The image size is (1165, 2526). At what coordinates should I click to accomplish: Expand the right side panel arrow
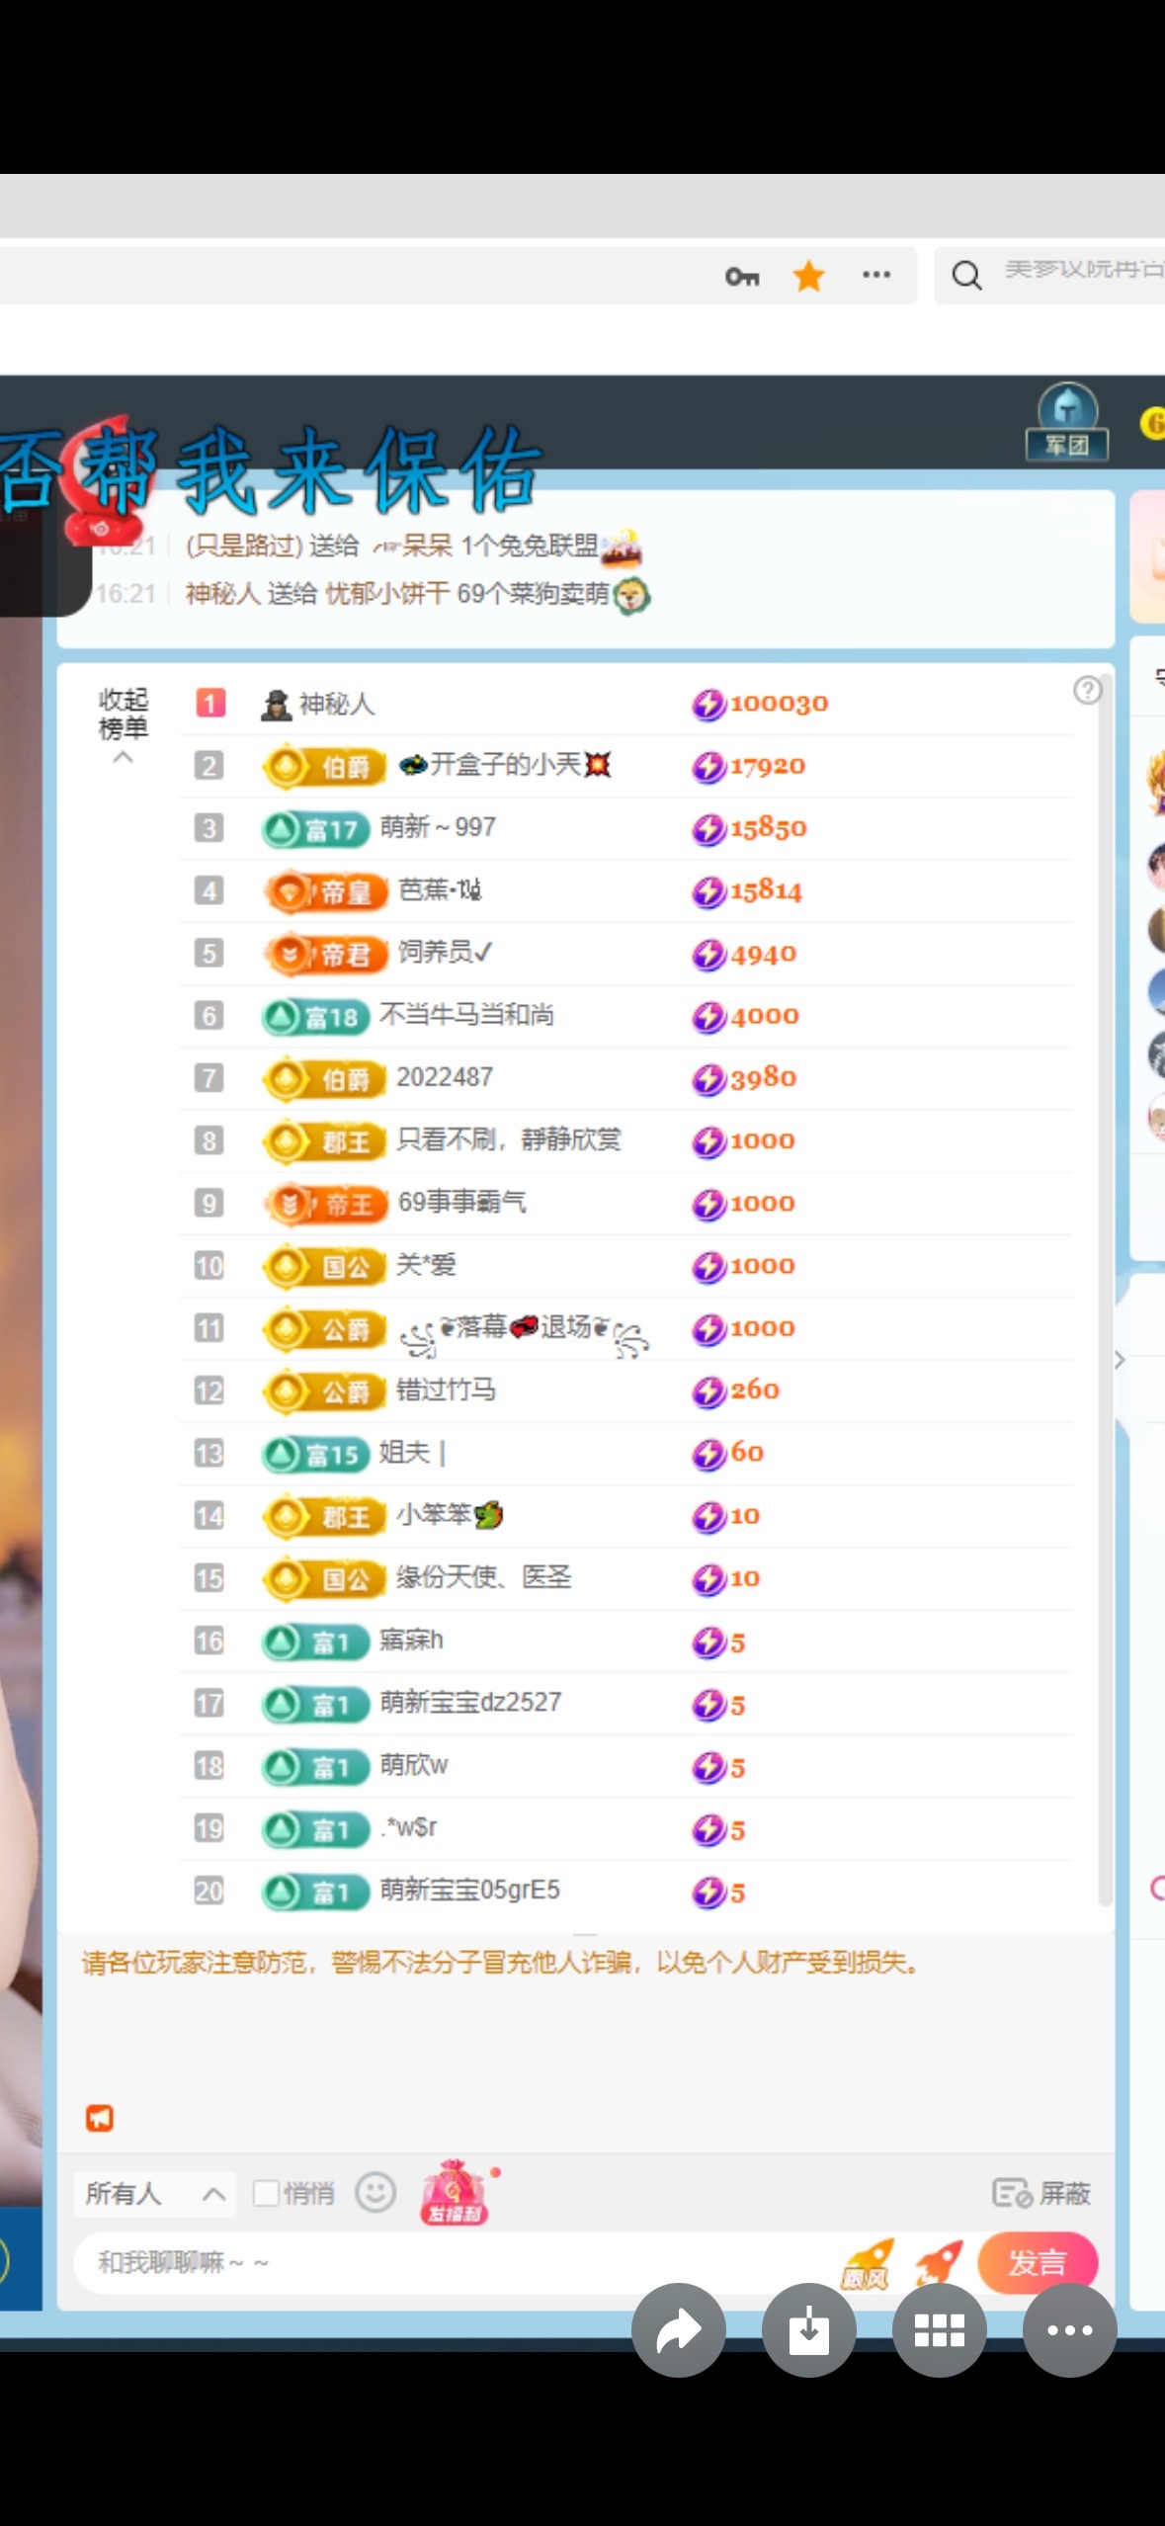click(1120, 1360)
